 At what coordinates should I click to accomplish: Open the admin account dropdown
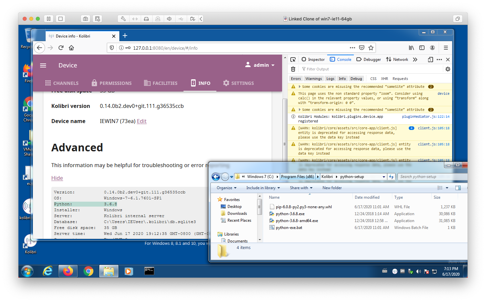click(x=260, y=65)
